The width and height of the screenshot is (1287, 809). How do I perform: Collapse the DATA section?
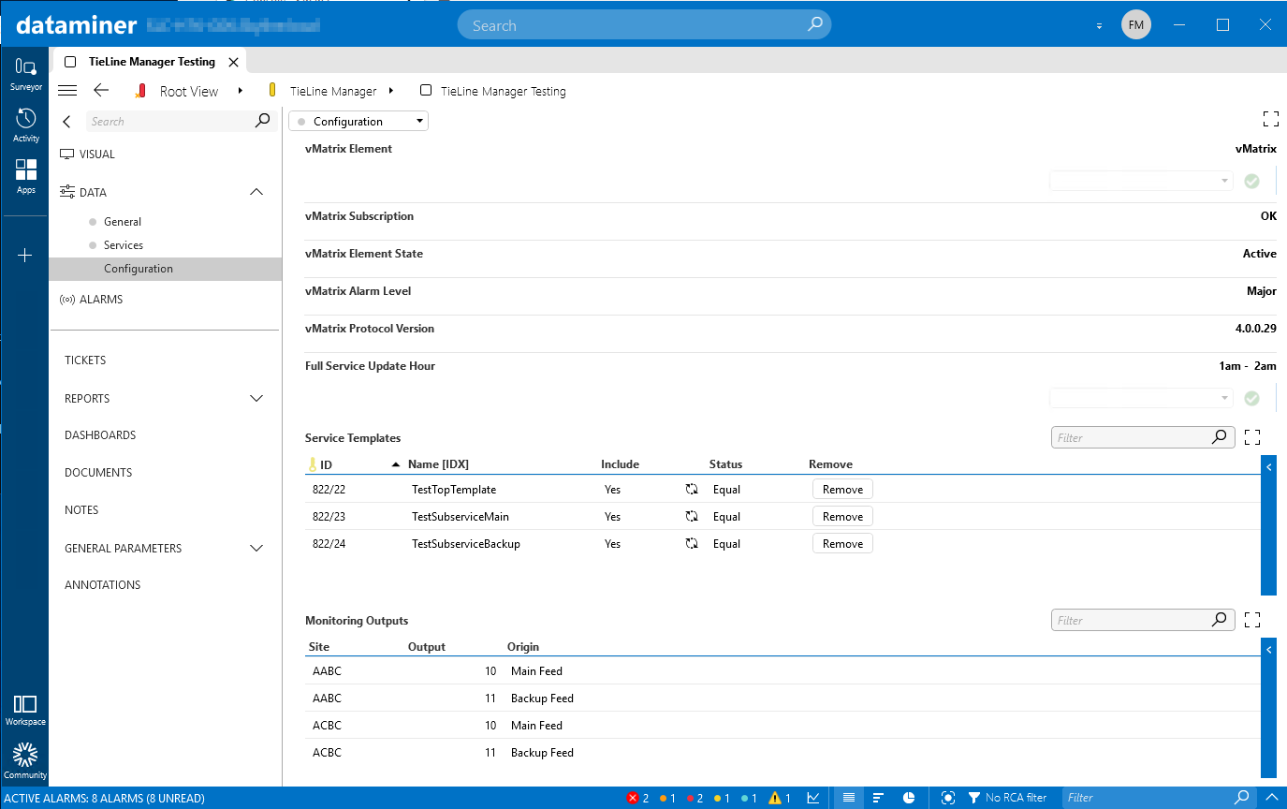click(256, 192)
